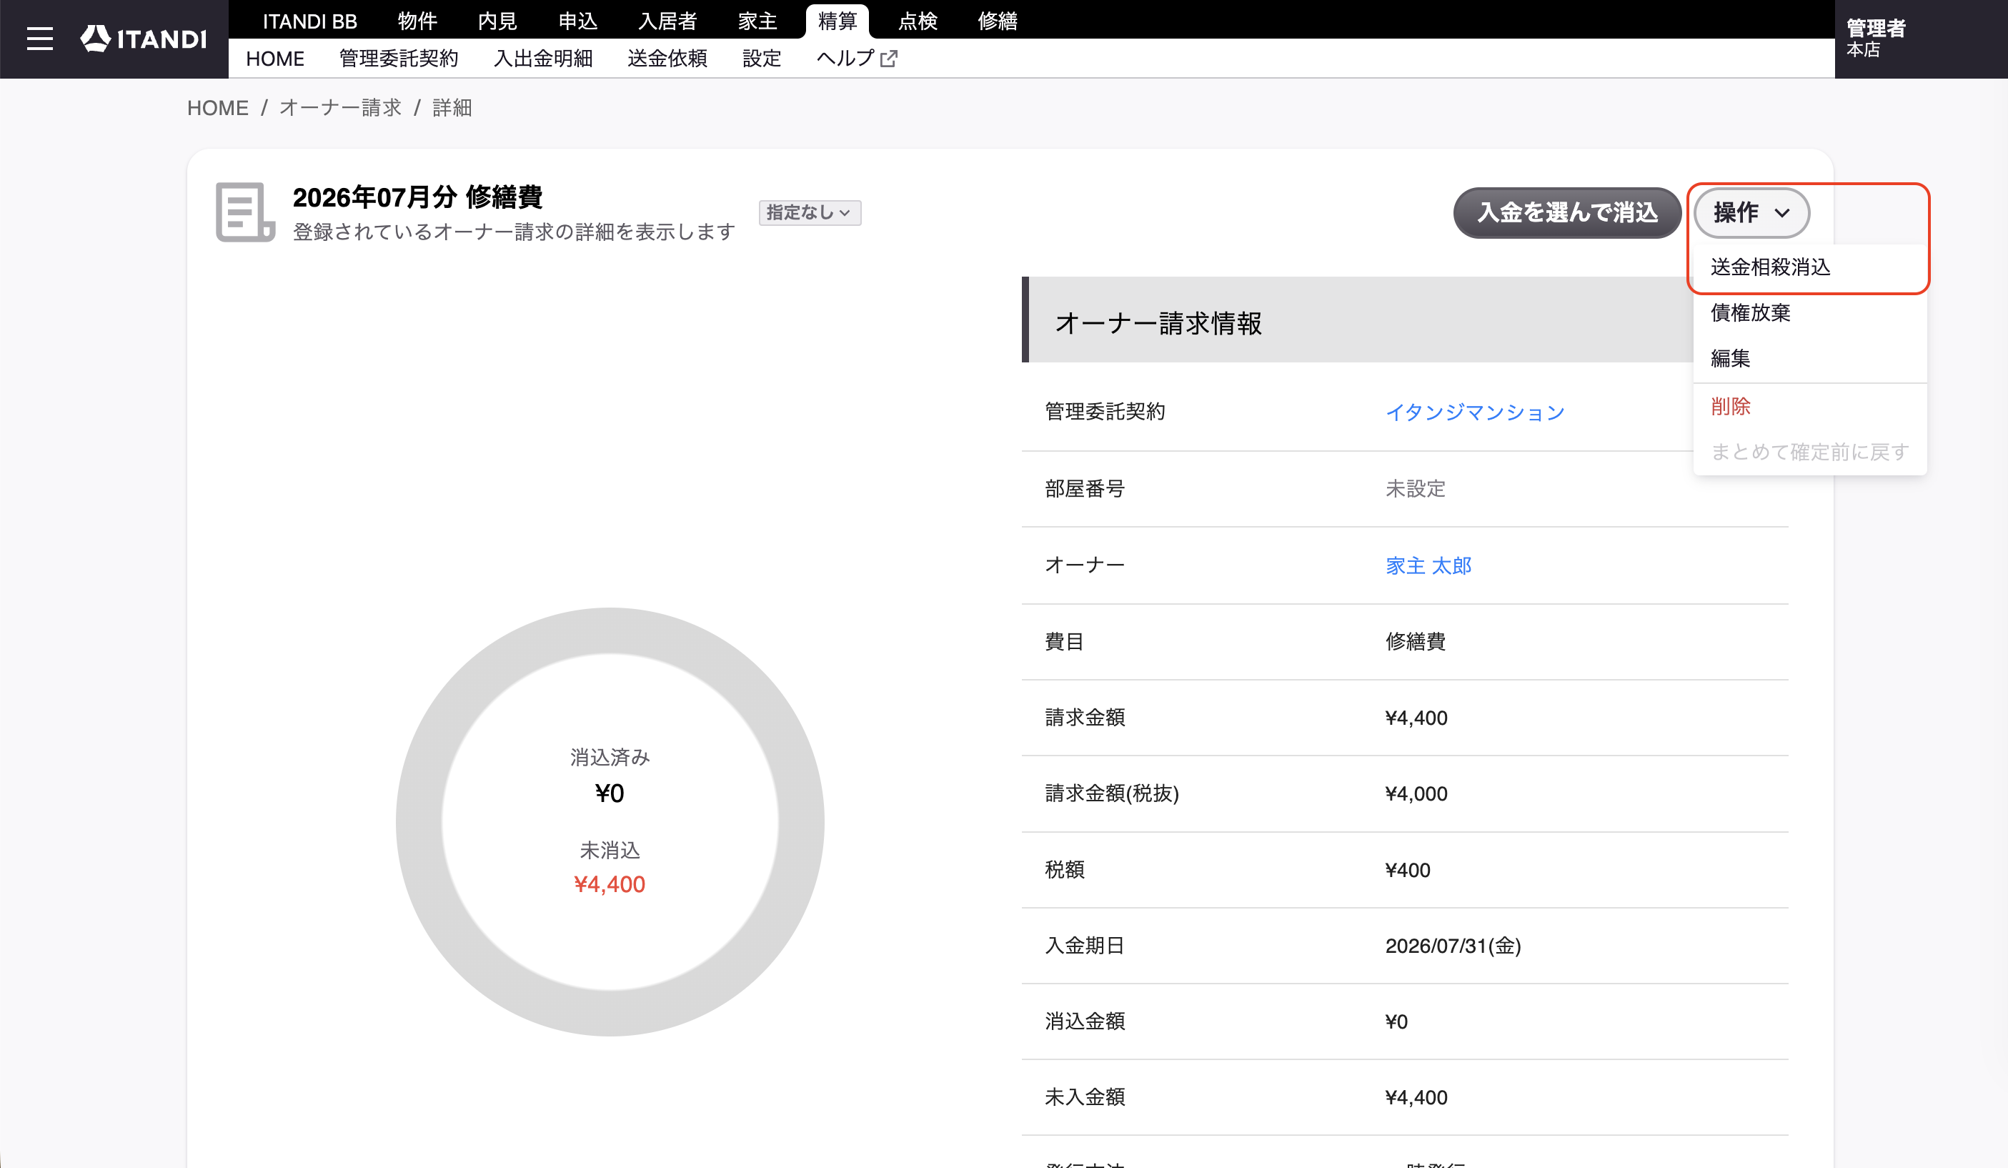Click the disabled まとめて確定前に戻す entry
Image resolution: width=2008 pixels, height=1168 pixels.
1809,452
